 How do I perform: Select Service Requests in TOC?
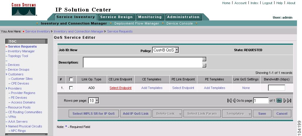[x=22, y=46]
